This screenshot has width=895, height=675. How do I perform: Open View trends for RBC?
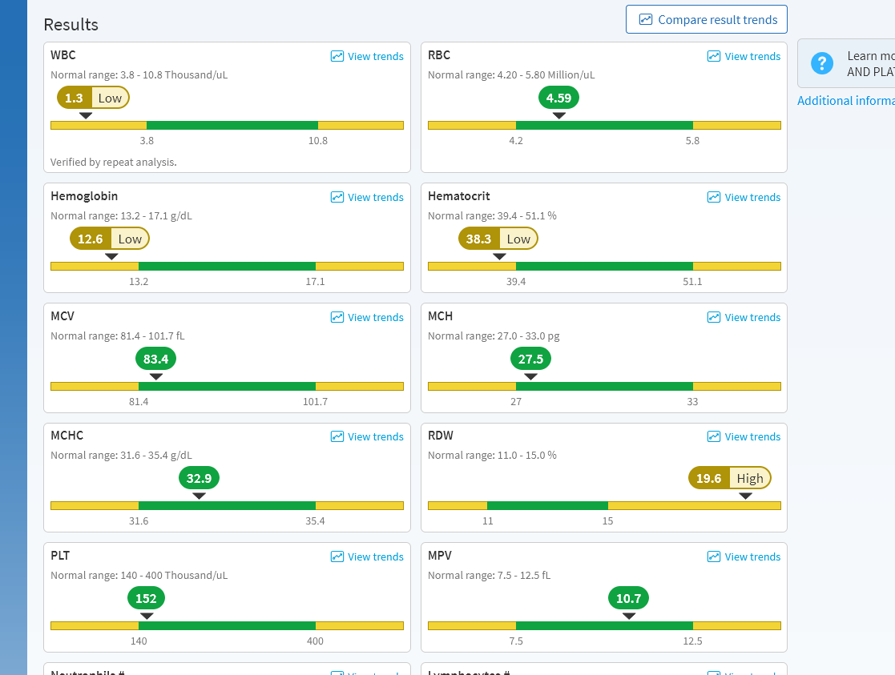coord(744,56)
